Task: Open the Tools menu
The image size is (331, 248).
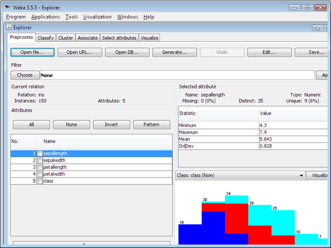Action: coord(72,17)
